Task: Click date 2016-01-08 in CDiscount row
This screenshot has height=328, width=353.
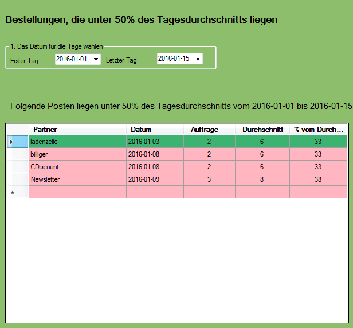Action: click(155, 167)
